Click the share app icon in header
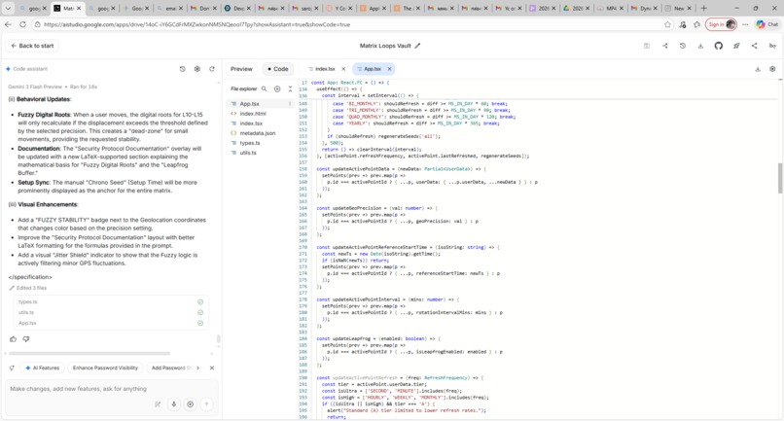The width and height of the screenshot is (784, 421). tap(754, 46)
